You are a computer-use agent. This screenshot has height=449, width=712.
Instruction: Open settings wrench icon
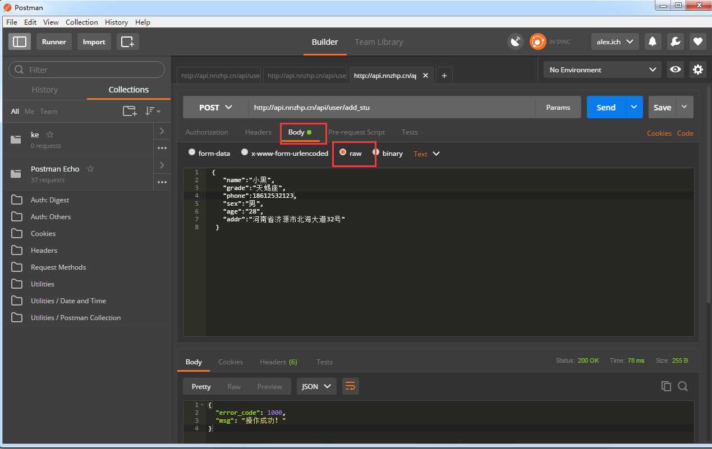click(x=676, y=41)
